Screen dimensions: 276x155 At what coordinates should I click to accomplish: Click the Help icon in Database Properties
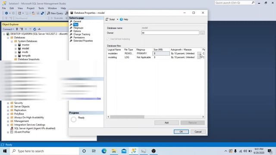(x=121, y=19)
